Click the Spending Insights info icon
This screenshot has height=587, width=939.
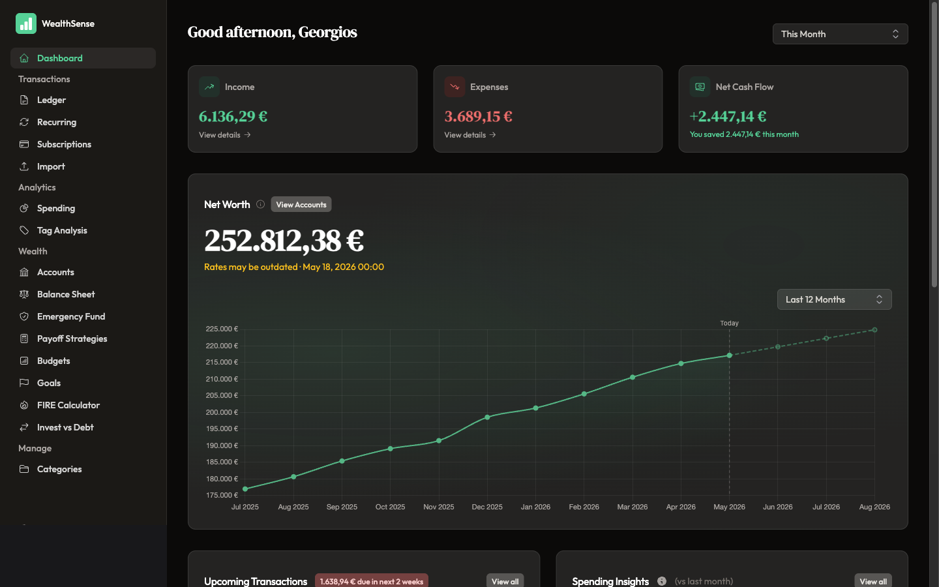click(x=662, y=581)
